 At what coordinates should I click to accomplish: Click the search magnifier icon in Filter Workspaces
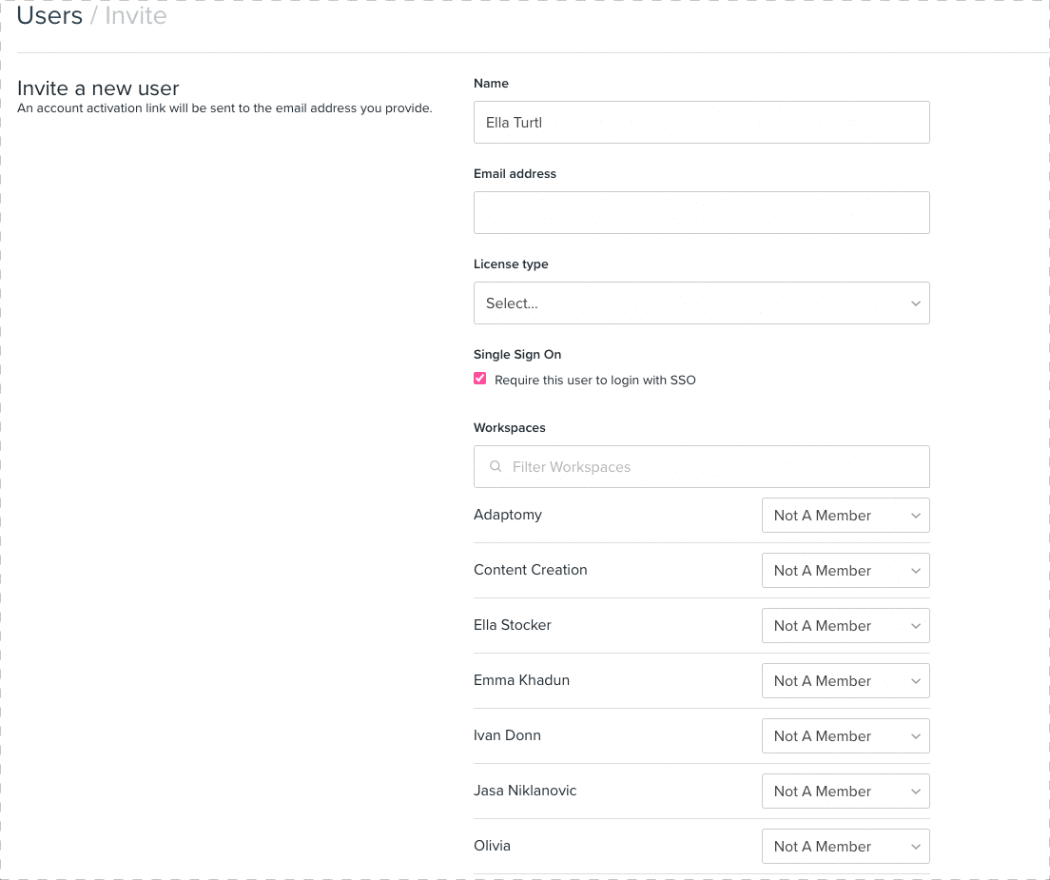pos(496,467)
